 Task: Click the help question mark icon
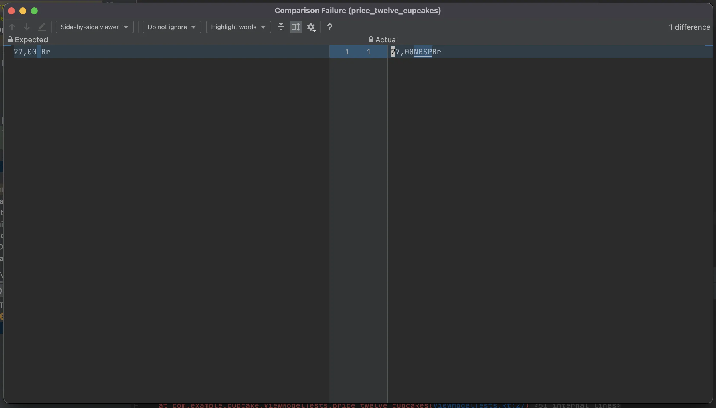329,27
